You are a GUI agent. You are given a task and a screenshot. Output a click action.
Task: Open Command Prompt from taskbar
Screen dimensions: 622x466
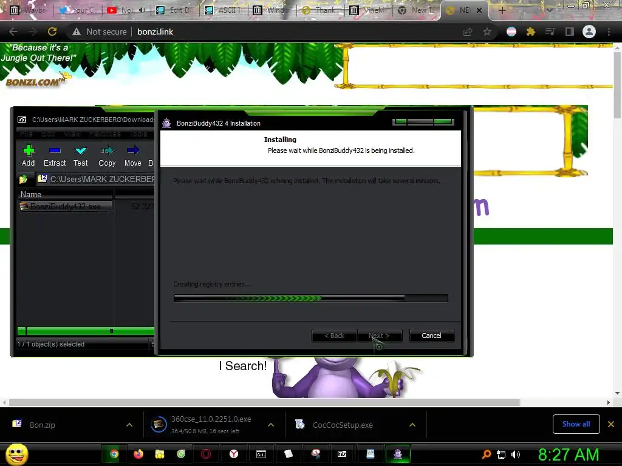point(261,454)
